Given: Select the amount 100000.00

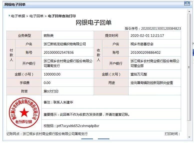Looking at the screenshot, I should [x=52, y=74].
